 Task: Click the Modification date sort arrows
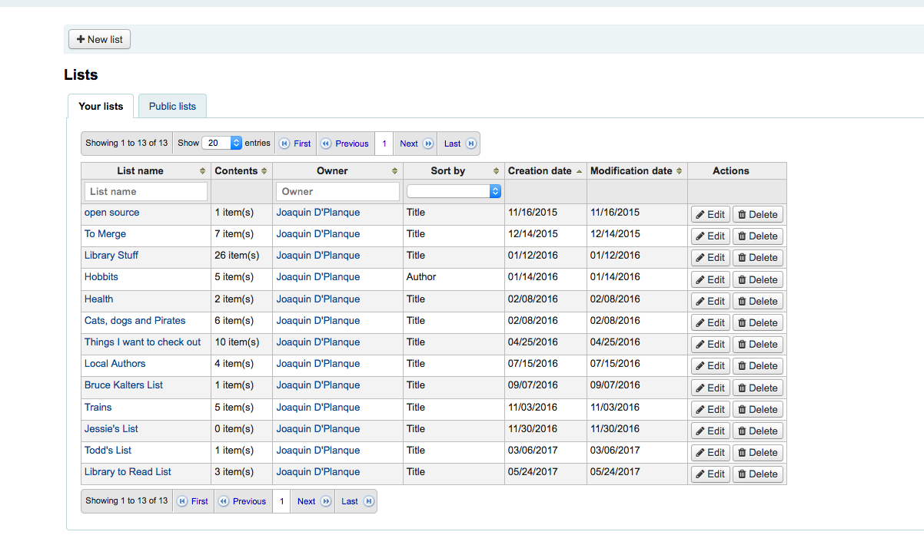(x=679, y=171)
